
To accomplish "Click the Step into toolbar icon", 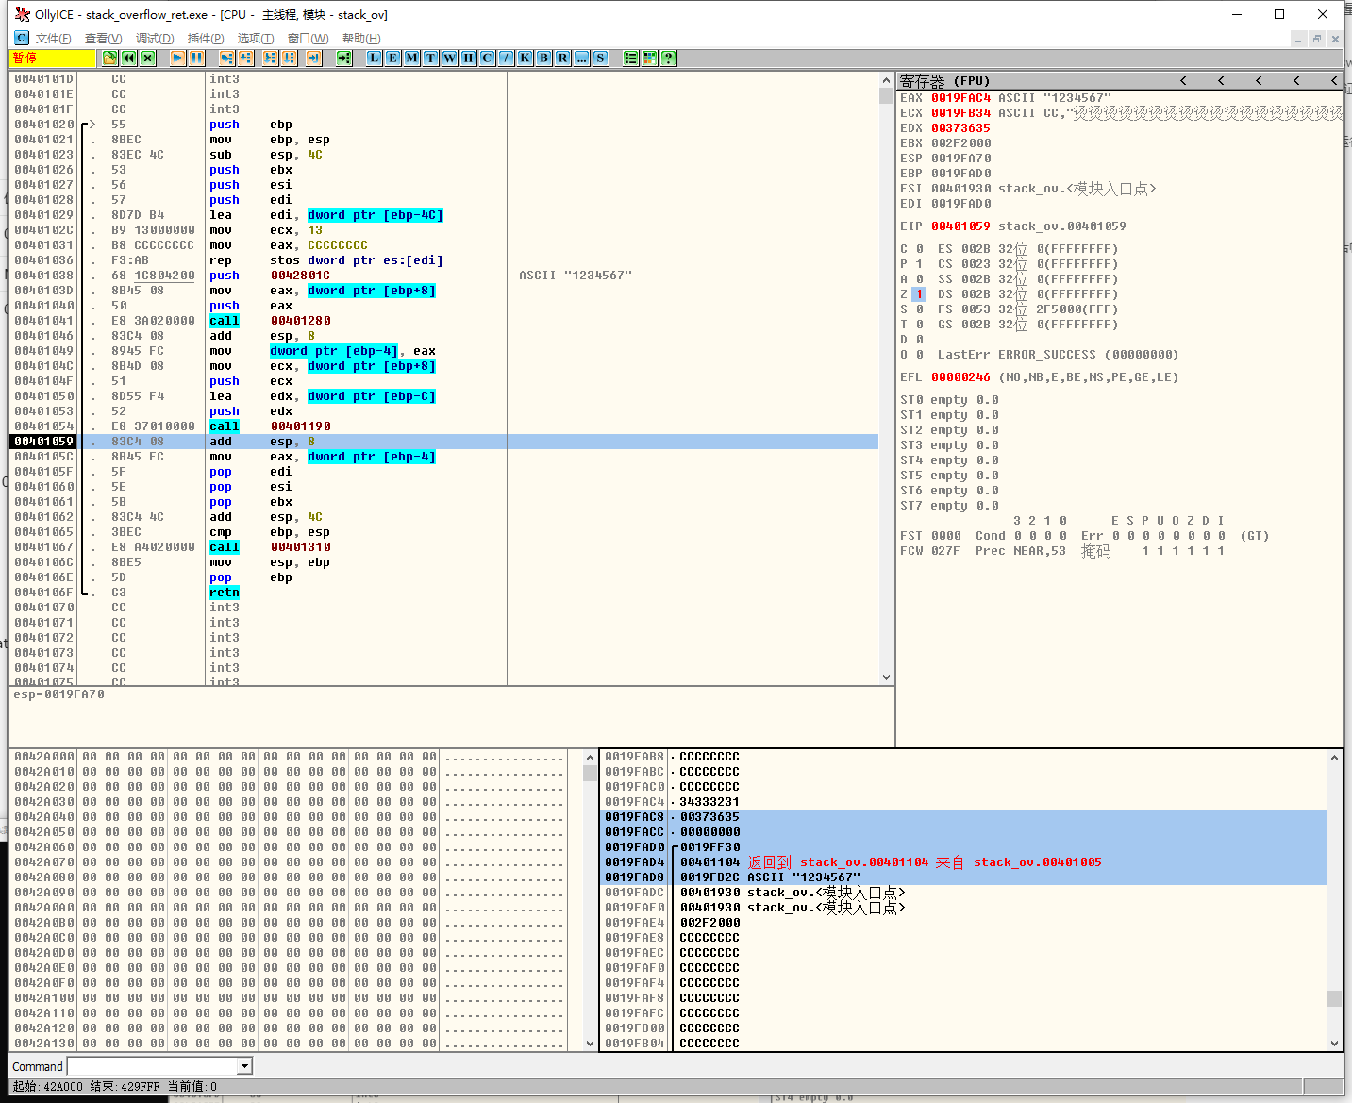I will 226,58.
